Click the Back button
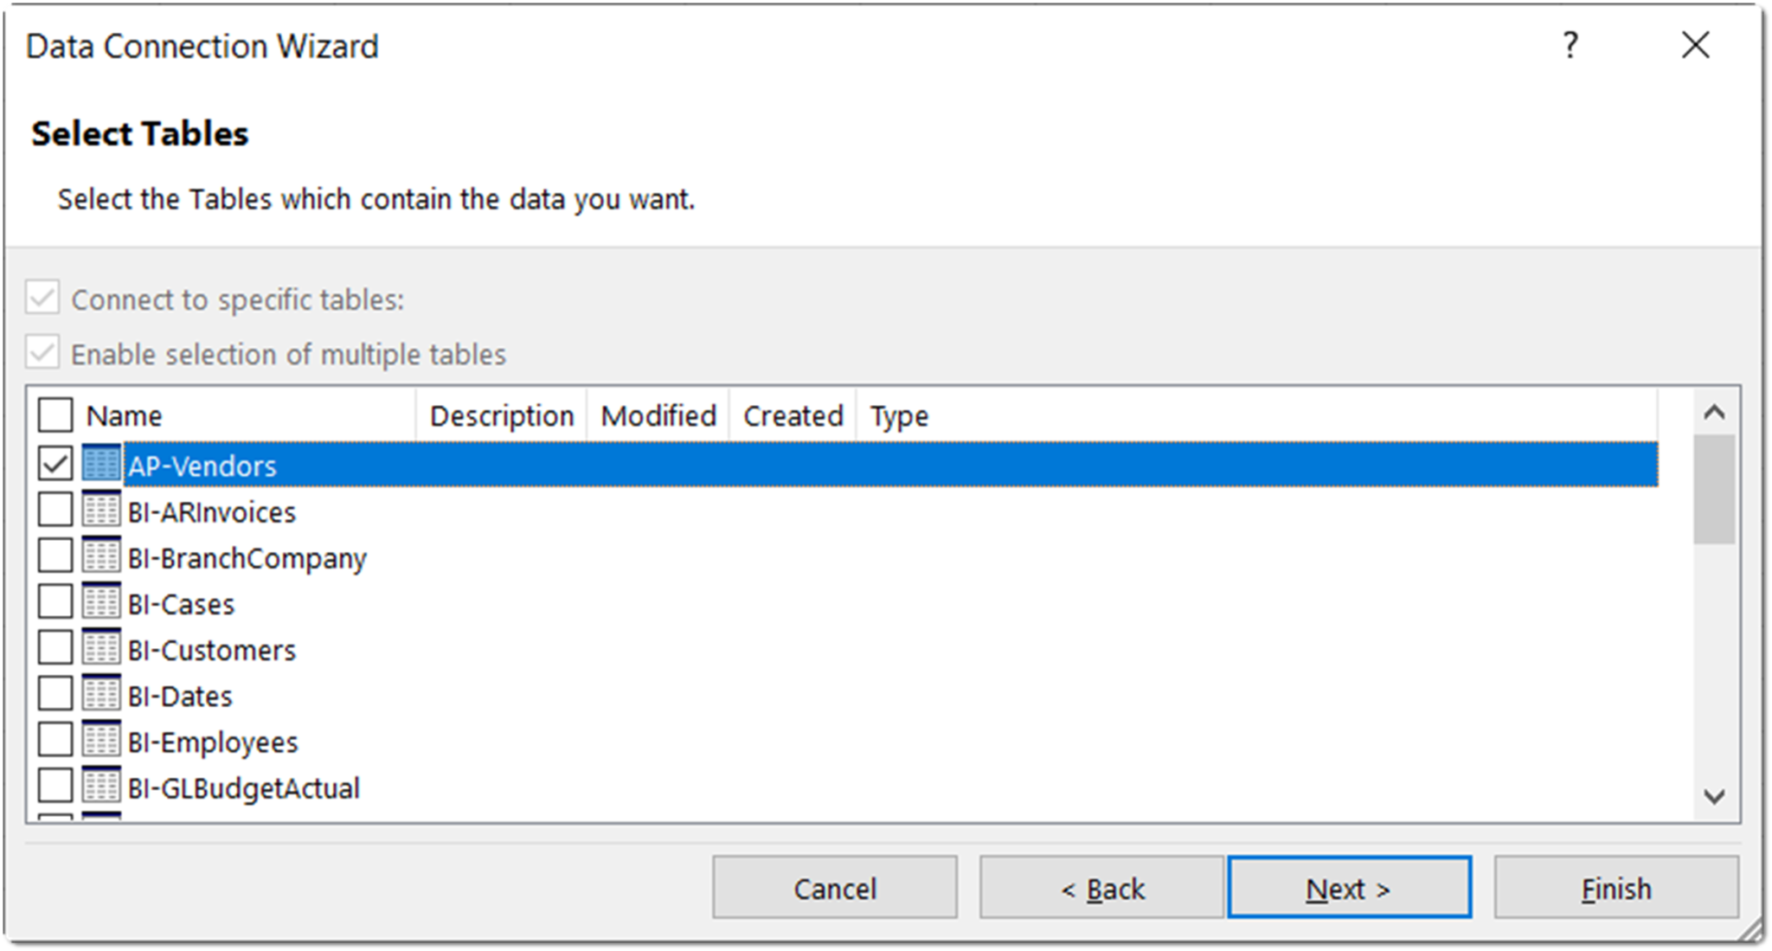The height and width of the screenshot is (951, 1772). pyautogui.click(x=1101, y=887)
